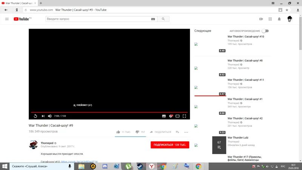Open the Yandex home Я button

click(17, 10)
